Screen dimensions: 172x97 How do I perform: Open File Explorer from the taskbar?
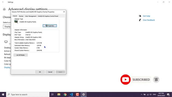59,95
